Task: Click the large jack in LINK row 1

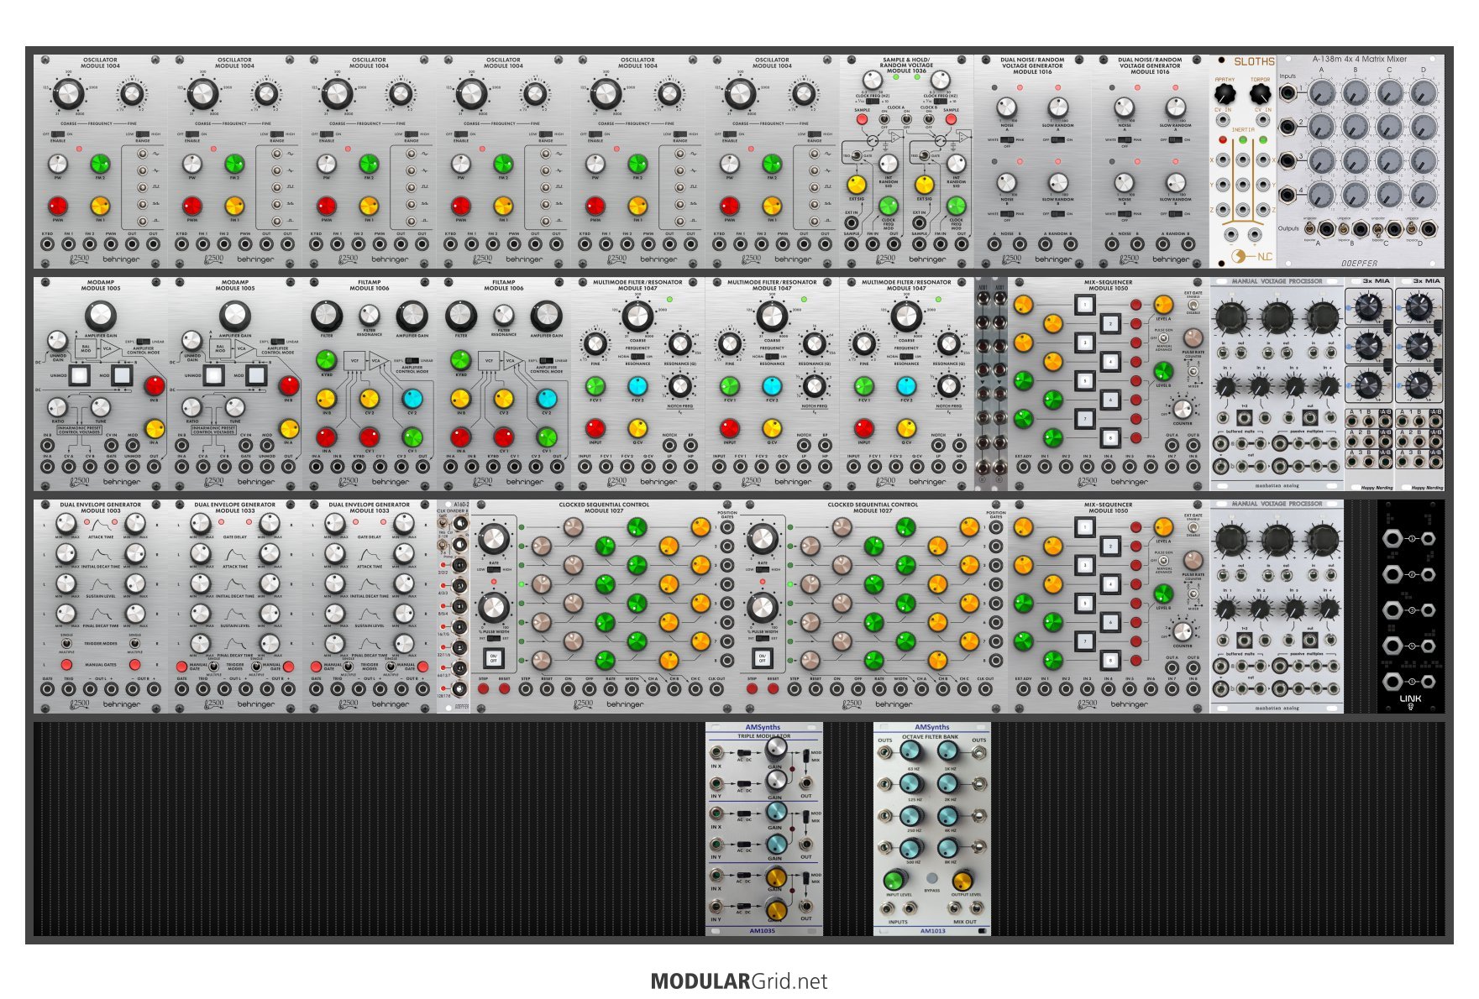Action: [x=1392, y=538]
